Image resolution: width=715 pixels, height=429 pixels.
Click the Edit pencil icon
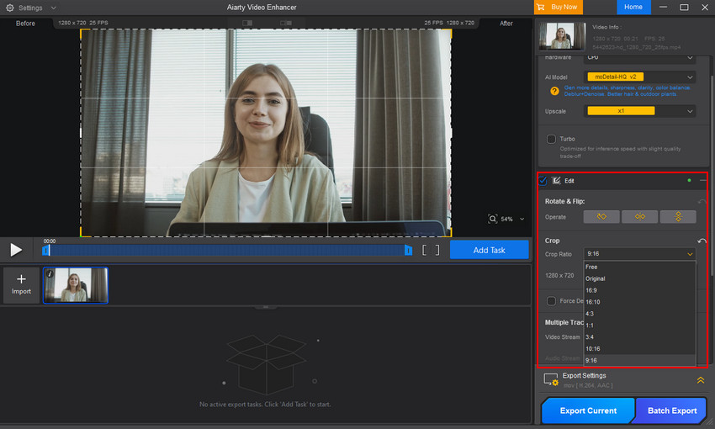click(x=556, y=181)
